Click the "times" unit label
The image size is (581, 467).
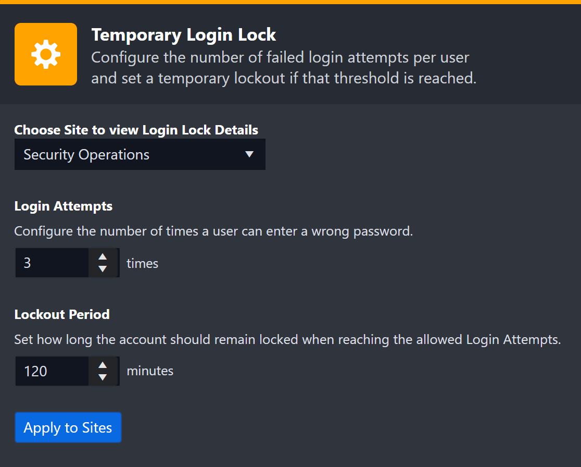[x=142, y=264]
